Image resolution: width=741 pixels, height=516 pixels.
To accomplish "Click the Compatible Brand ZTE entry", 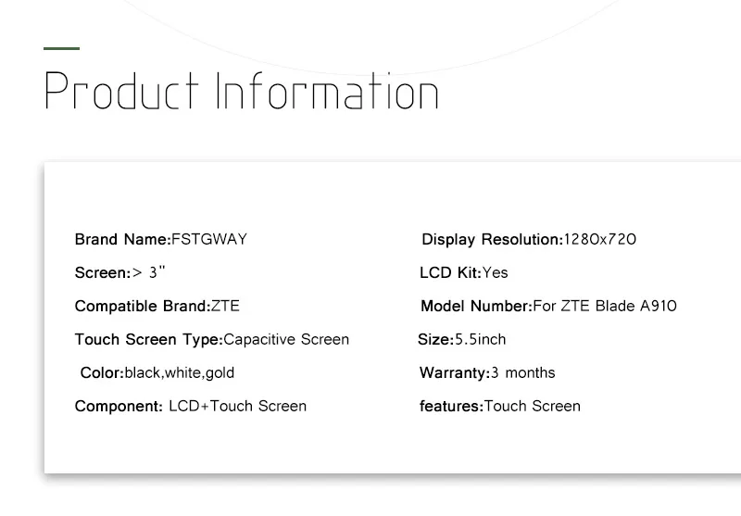I will click(157, 307).
